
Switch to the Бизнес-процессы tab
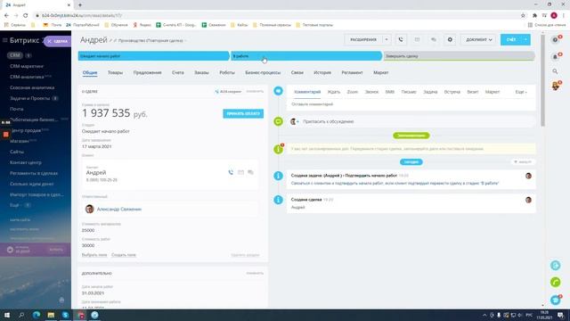tap(263, 73)
